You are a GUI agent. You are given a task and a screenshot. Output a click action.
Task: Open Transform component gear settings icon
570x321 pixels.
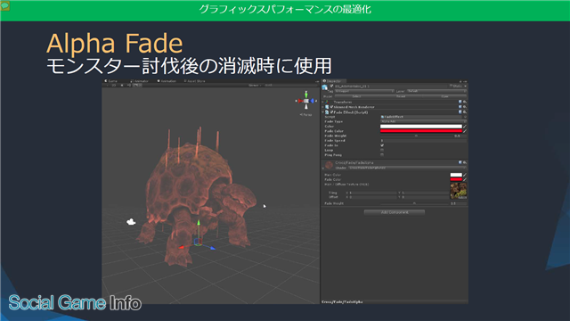(465, 102)
